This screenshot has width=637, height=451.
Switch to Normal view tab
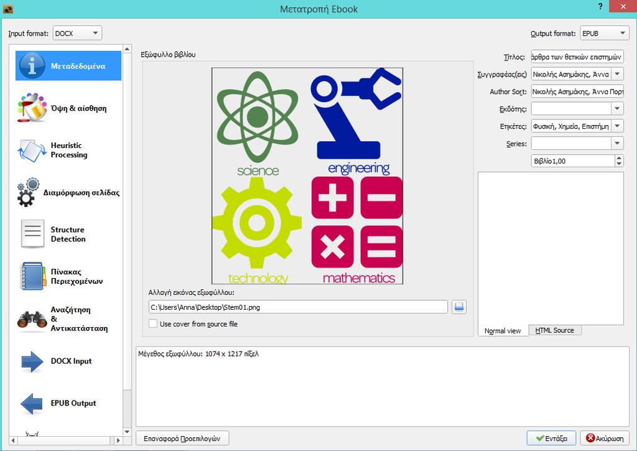click(503, 331)
